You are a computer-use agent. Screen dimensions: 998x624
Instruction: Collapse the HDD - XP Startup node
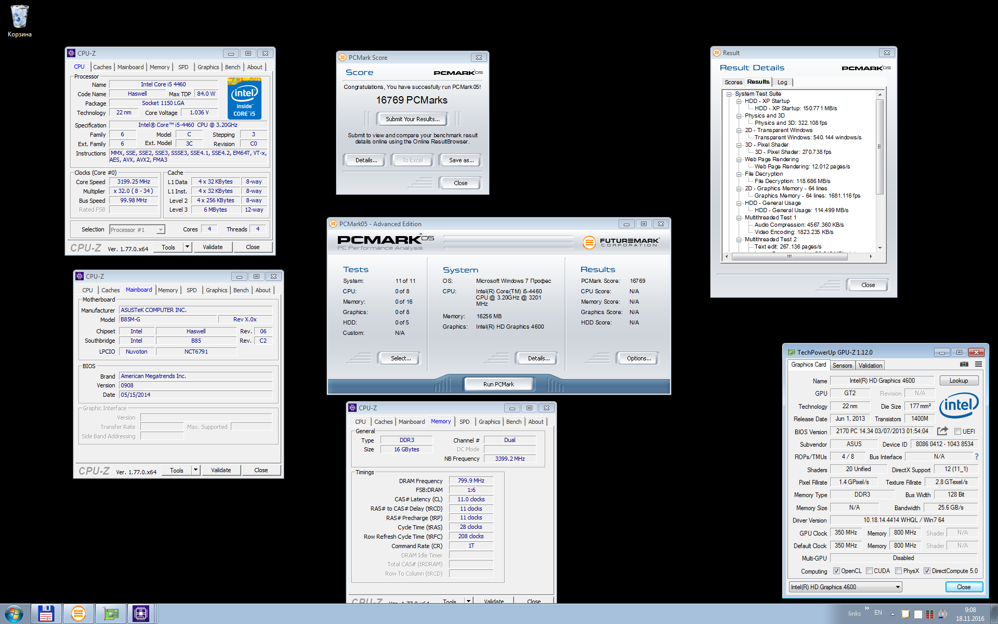pos(739,101)
